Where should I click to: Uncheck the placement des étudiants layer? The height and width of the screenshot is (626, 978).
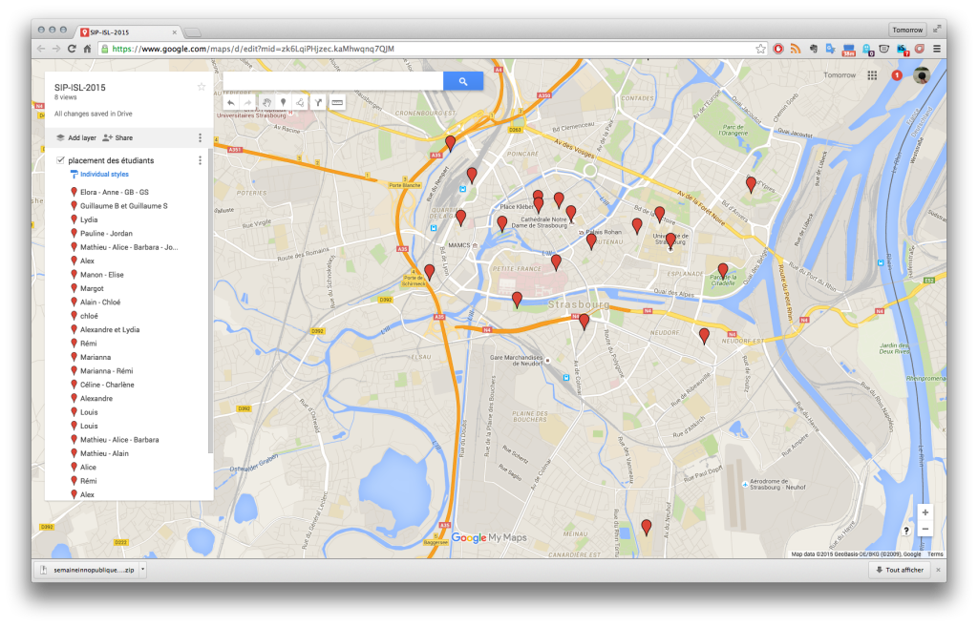pyautogui.click(x=61, y=160)
